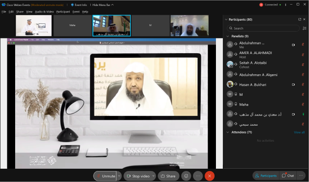Click camera icon on Abdulrahman (Me) row

293,45
